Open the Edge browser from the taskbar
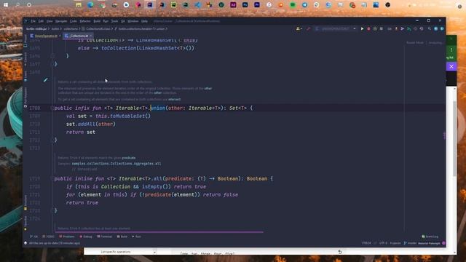Image resolution: width=466 pixels, height=262 pixels. click(x=90, y=5)
